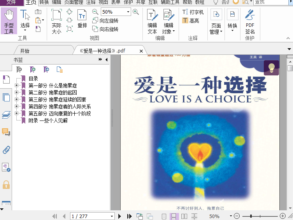
Task: Go to first page button
Action: (x=54, y=216)
